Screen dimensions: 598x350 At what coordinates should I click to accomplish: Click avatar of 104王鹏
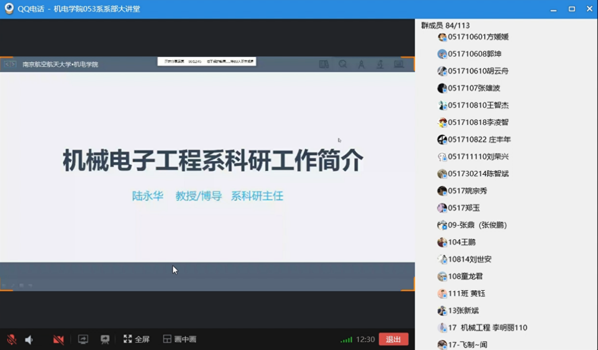[x=442, y=242]
